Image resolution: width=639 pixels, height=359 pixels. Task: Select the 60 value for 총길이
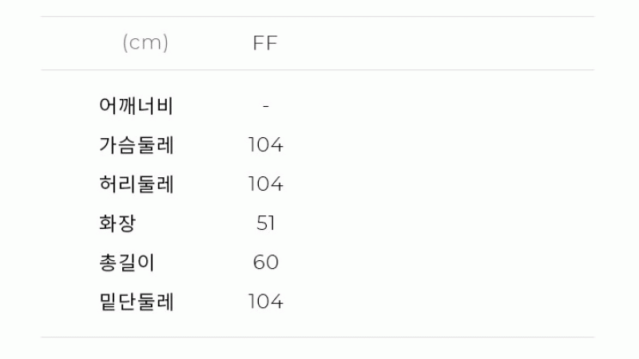[266, 262]
